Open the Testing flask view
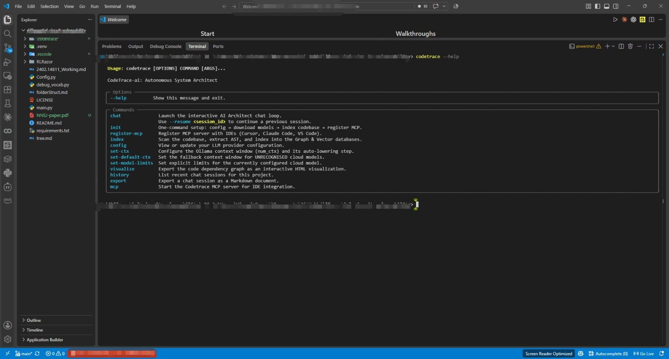The image size is (669, 359). pyautogui.click(x=8, y=103)
